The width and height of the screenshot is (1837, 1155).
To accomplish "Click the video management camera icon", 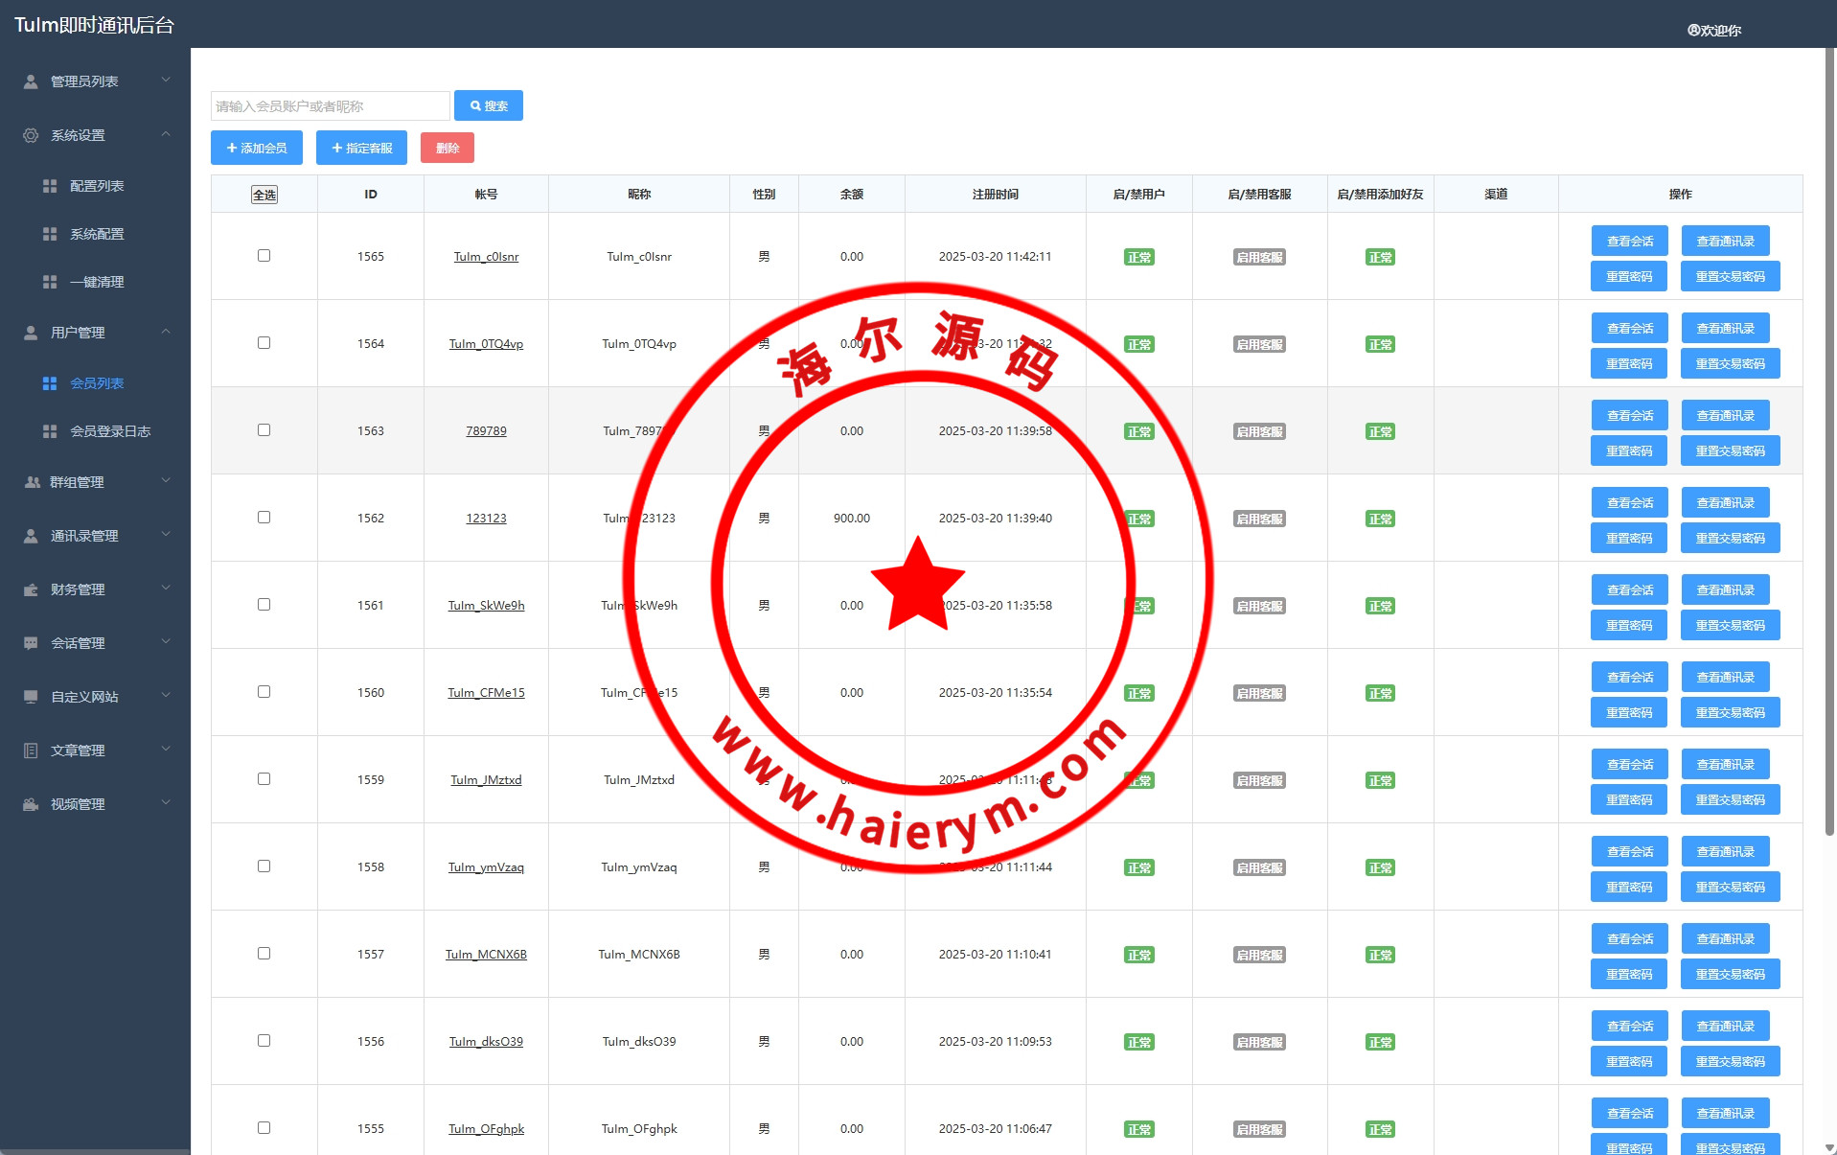I will (31, 804).
